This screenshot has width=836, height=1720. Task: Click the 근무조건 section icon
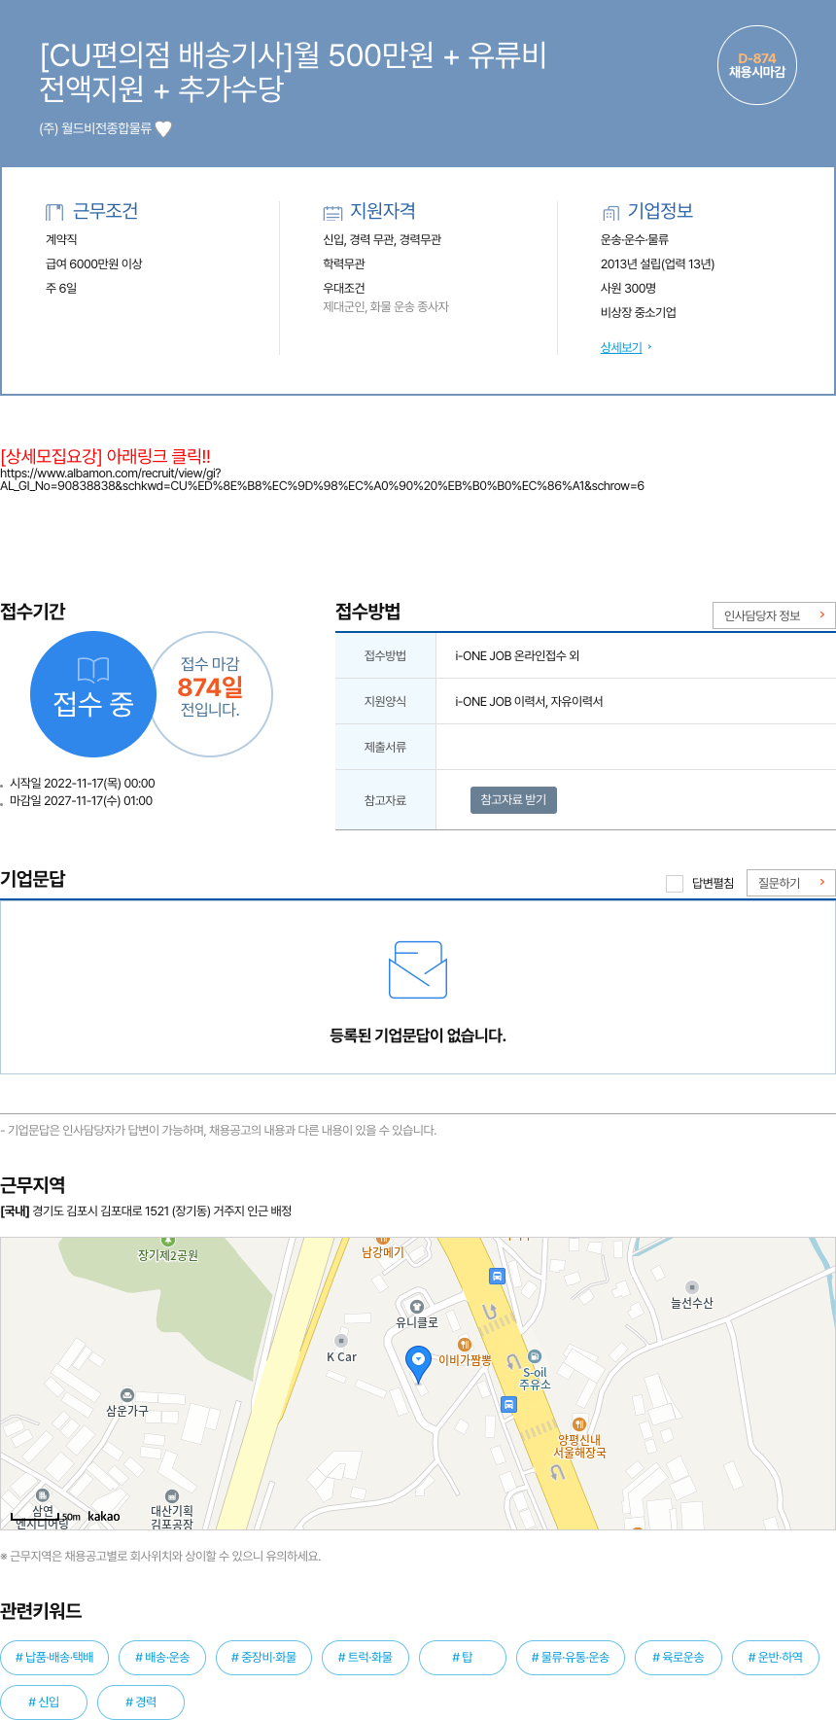click(54, 212)
